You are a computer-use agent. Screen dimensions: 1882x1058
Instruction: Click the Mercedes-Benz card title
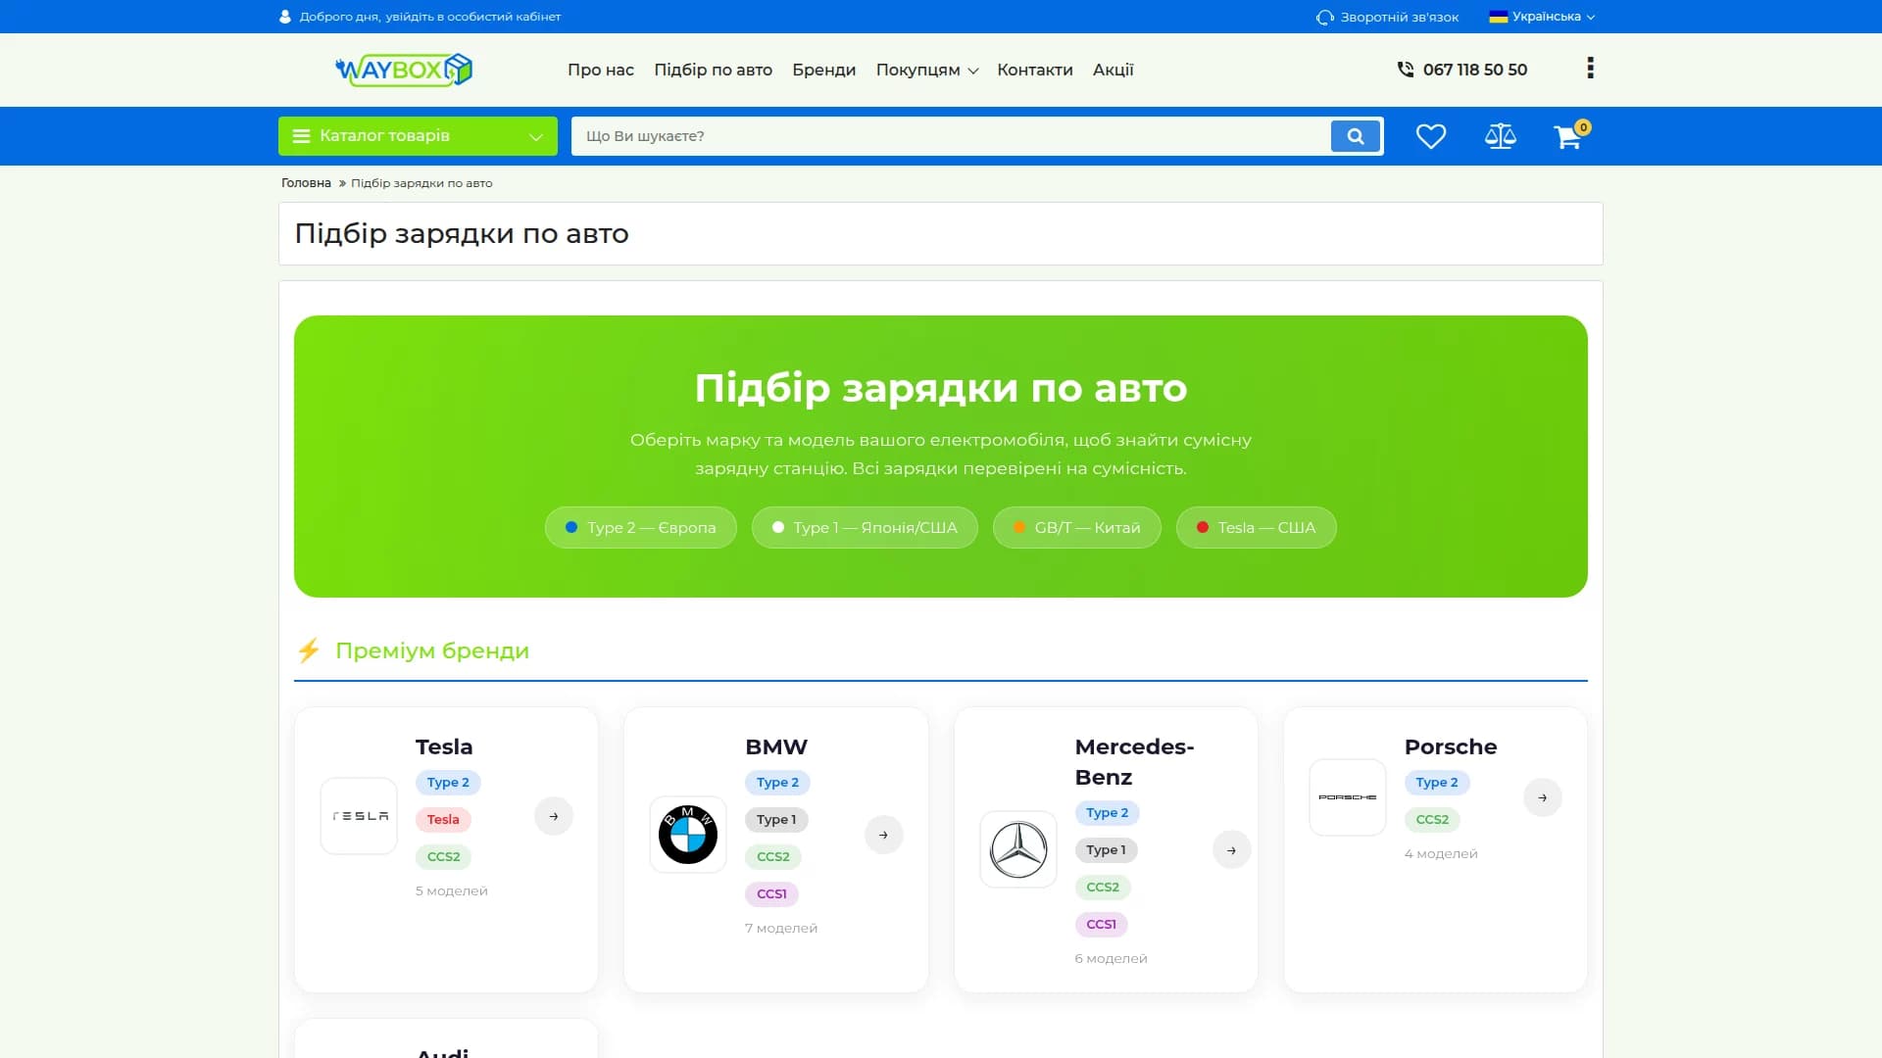tap(1134, 762)
